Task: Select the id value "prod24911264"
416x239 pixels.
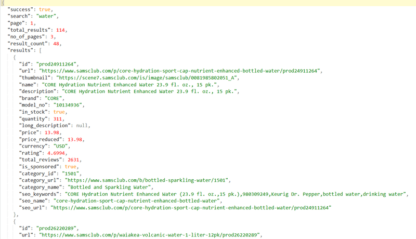Action: click(56, 64)
